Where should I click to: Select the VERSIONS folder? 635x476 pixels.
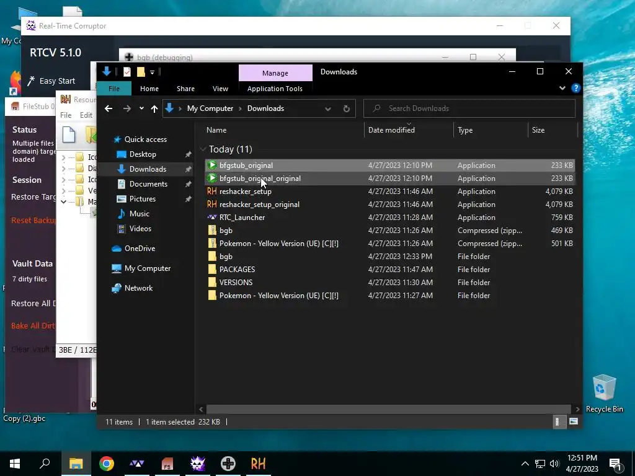(x=389, y=282)
